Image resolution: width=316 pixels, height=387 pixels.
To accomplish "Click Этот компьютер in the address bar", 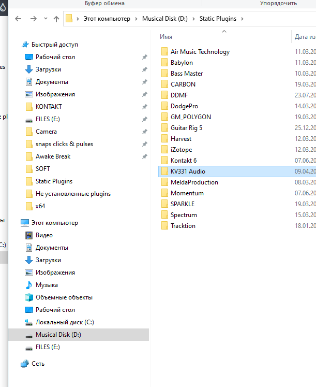I will point(107,19).
